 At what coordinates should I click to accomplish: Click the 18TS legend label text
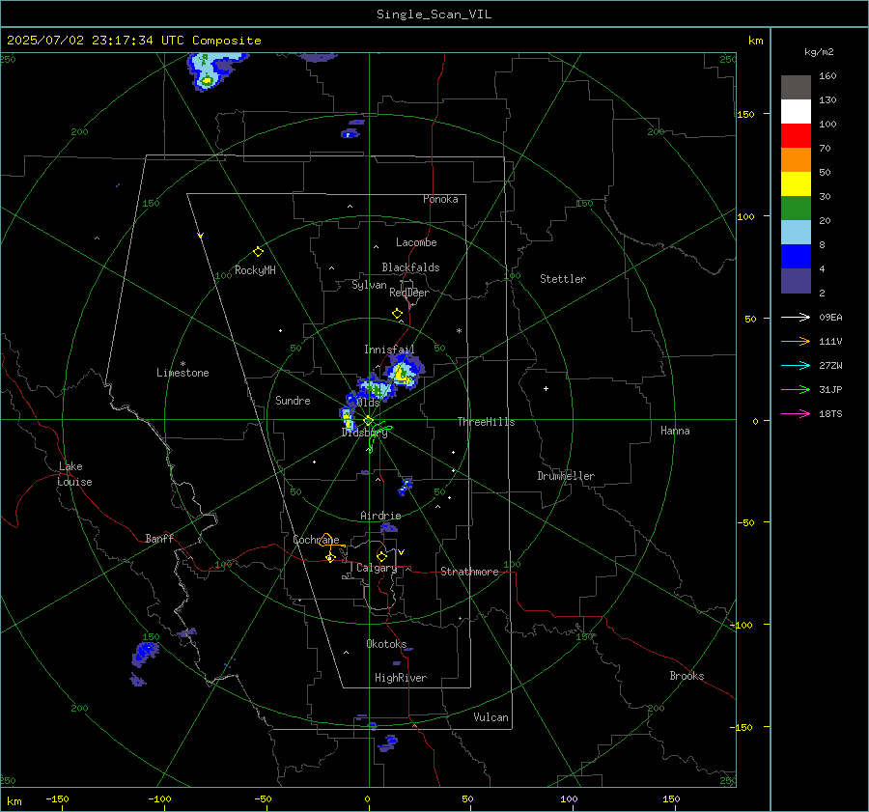(x=830, y=413)
